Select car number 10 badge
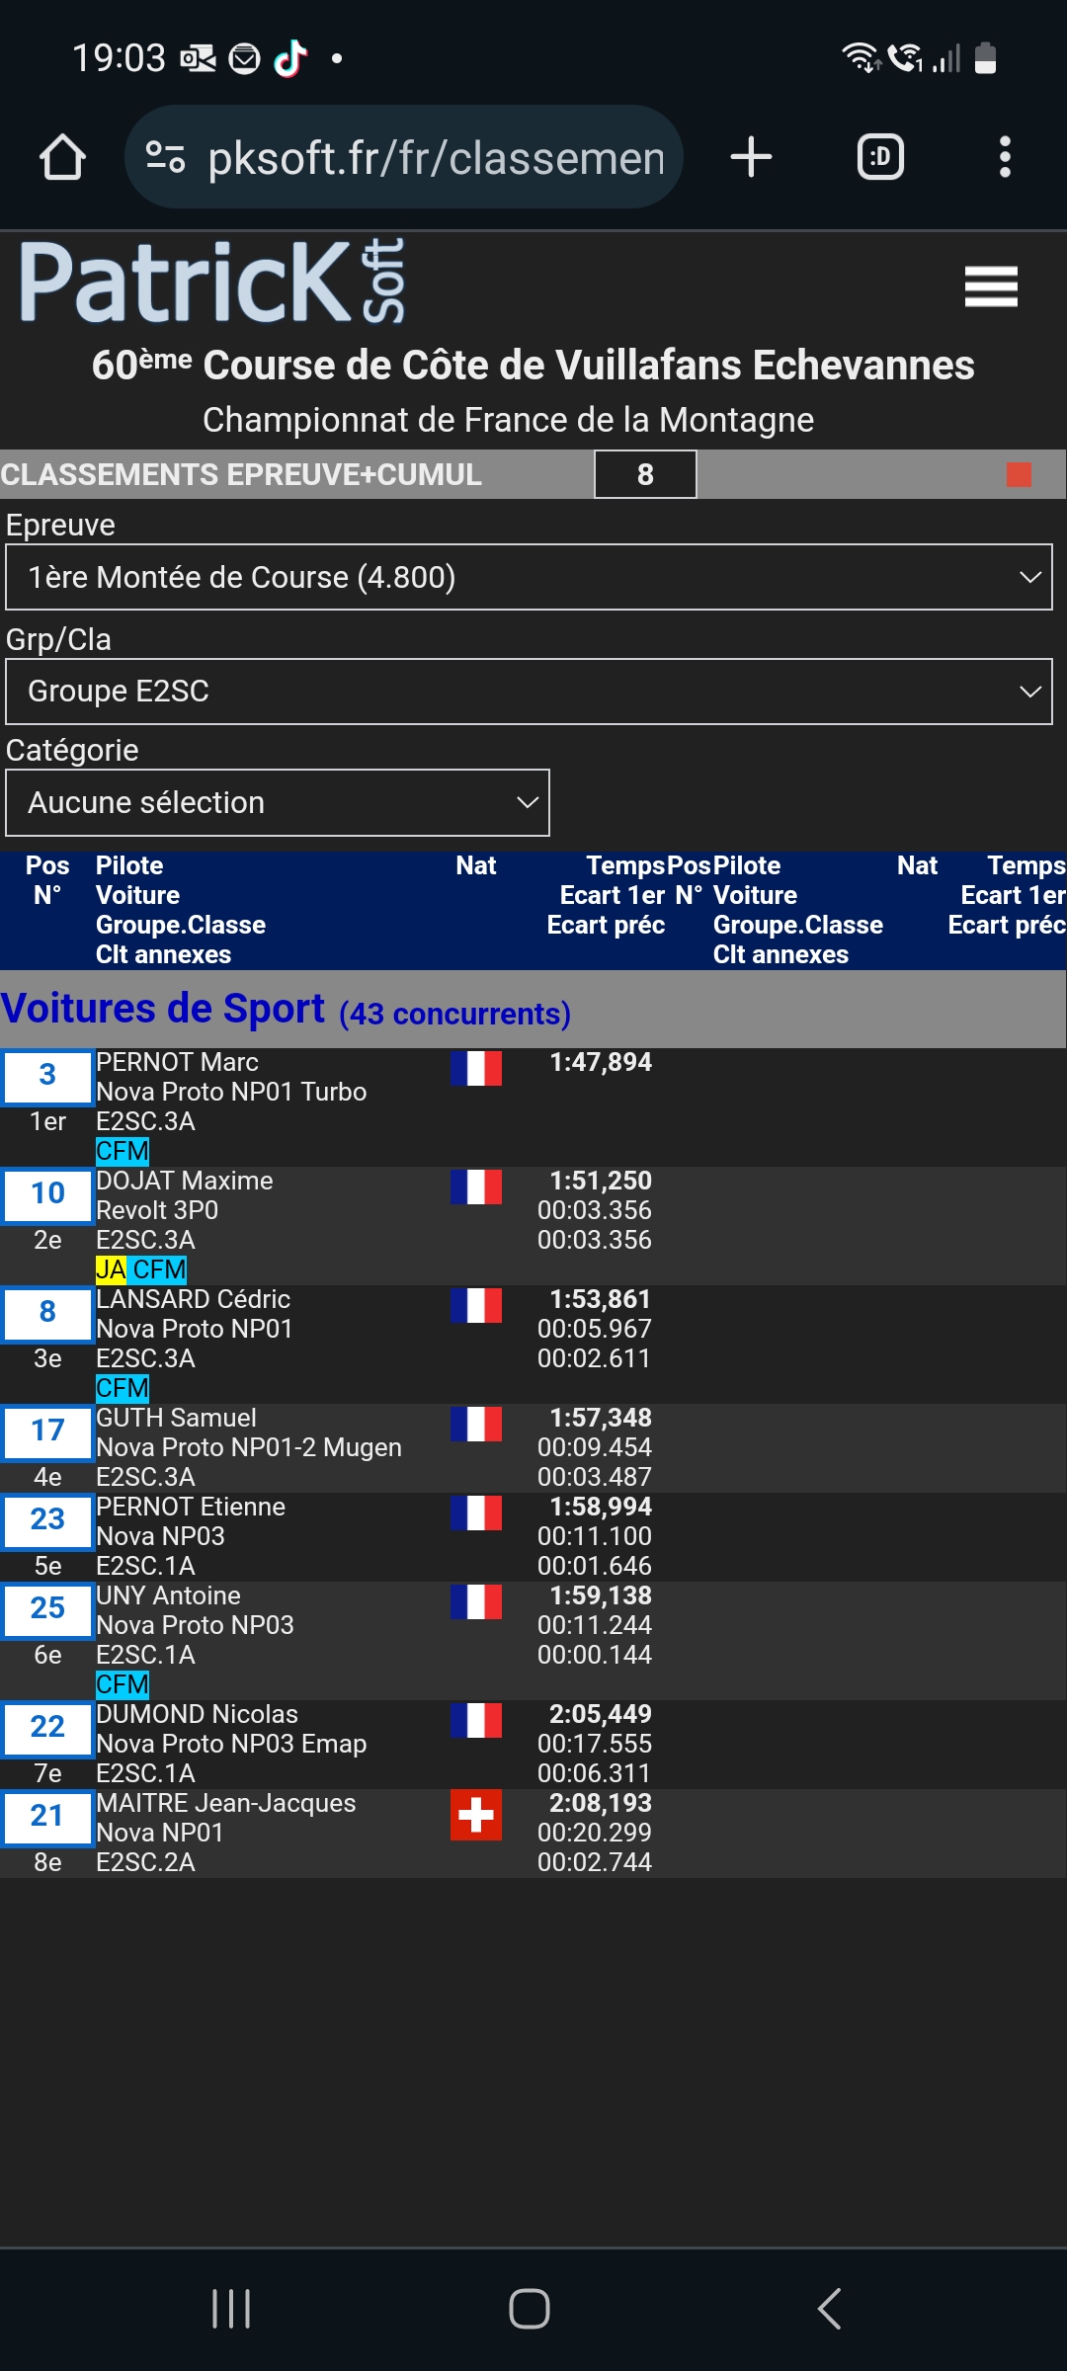1067x2371 pixels. tap(47, 1194)
